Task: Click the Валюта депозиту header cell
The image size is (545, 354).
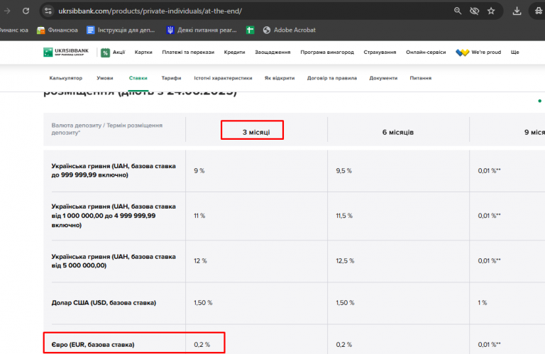Action: (x=107, y=129)
